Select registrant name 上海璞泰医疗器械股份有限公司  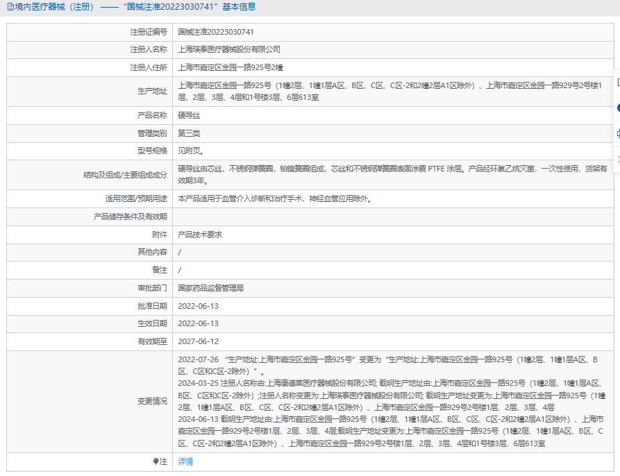pyautogui.click(x=229, y=49)
